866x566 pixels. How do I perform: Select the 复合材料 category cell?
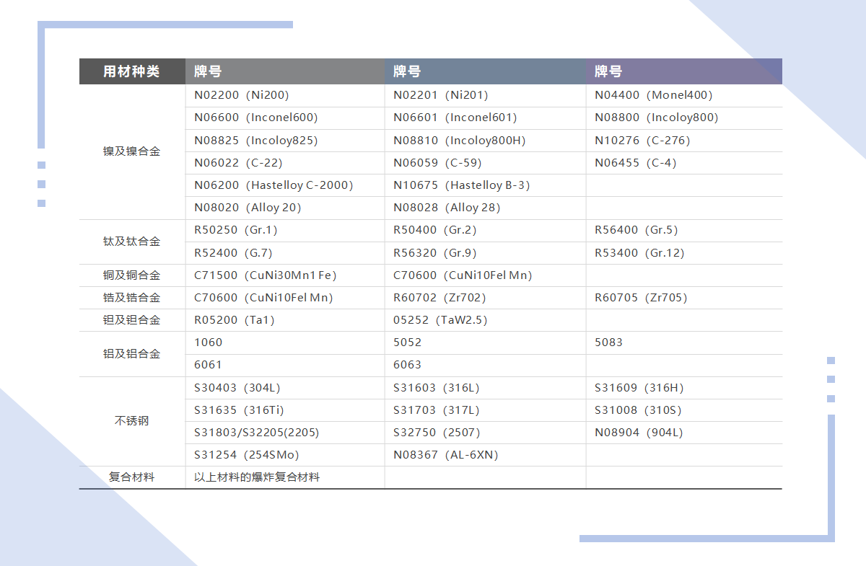(132, 477)
